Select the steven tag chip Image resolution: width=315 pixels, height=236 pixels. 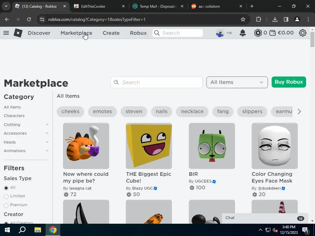tap(134, 112)
